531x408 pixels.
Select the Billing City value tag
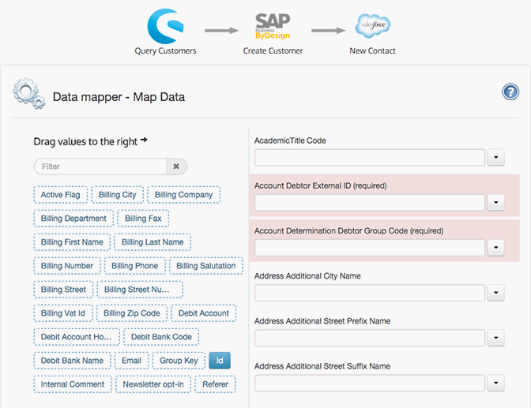click(x=118, y=195)
